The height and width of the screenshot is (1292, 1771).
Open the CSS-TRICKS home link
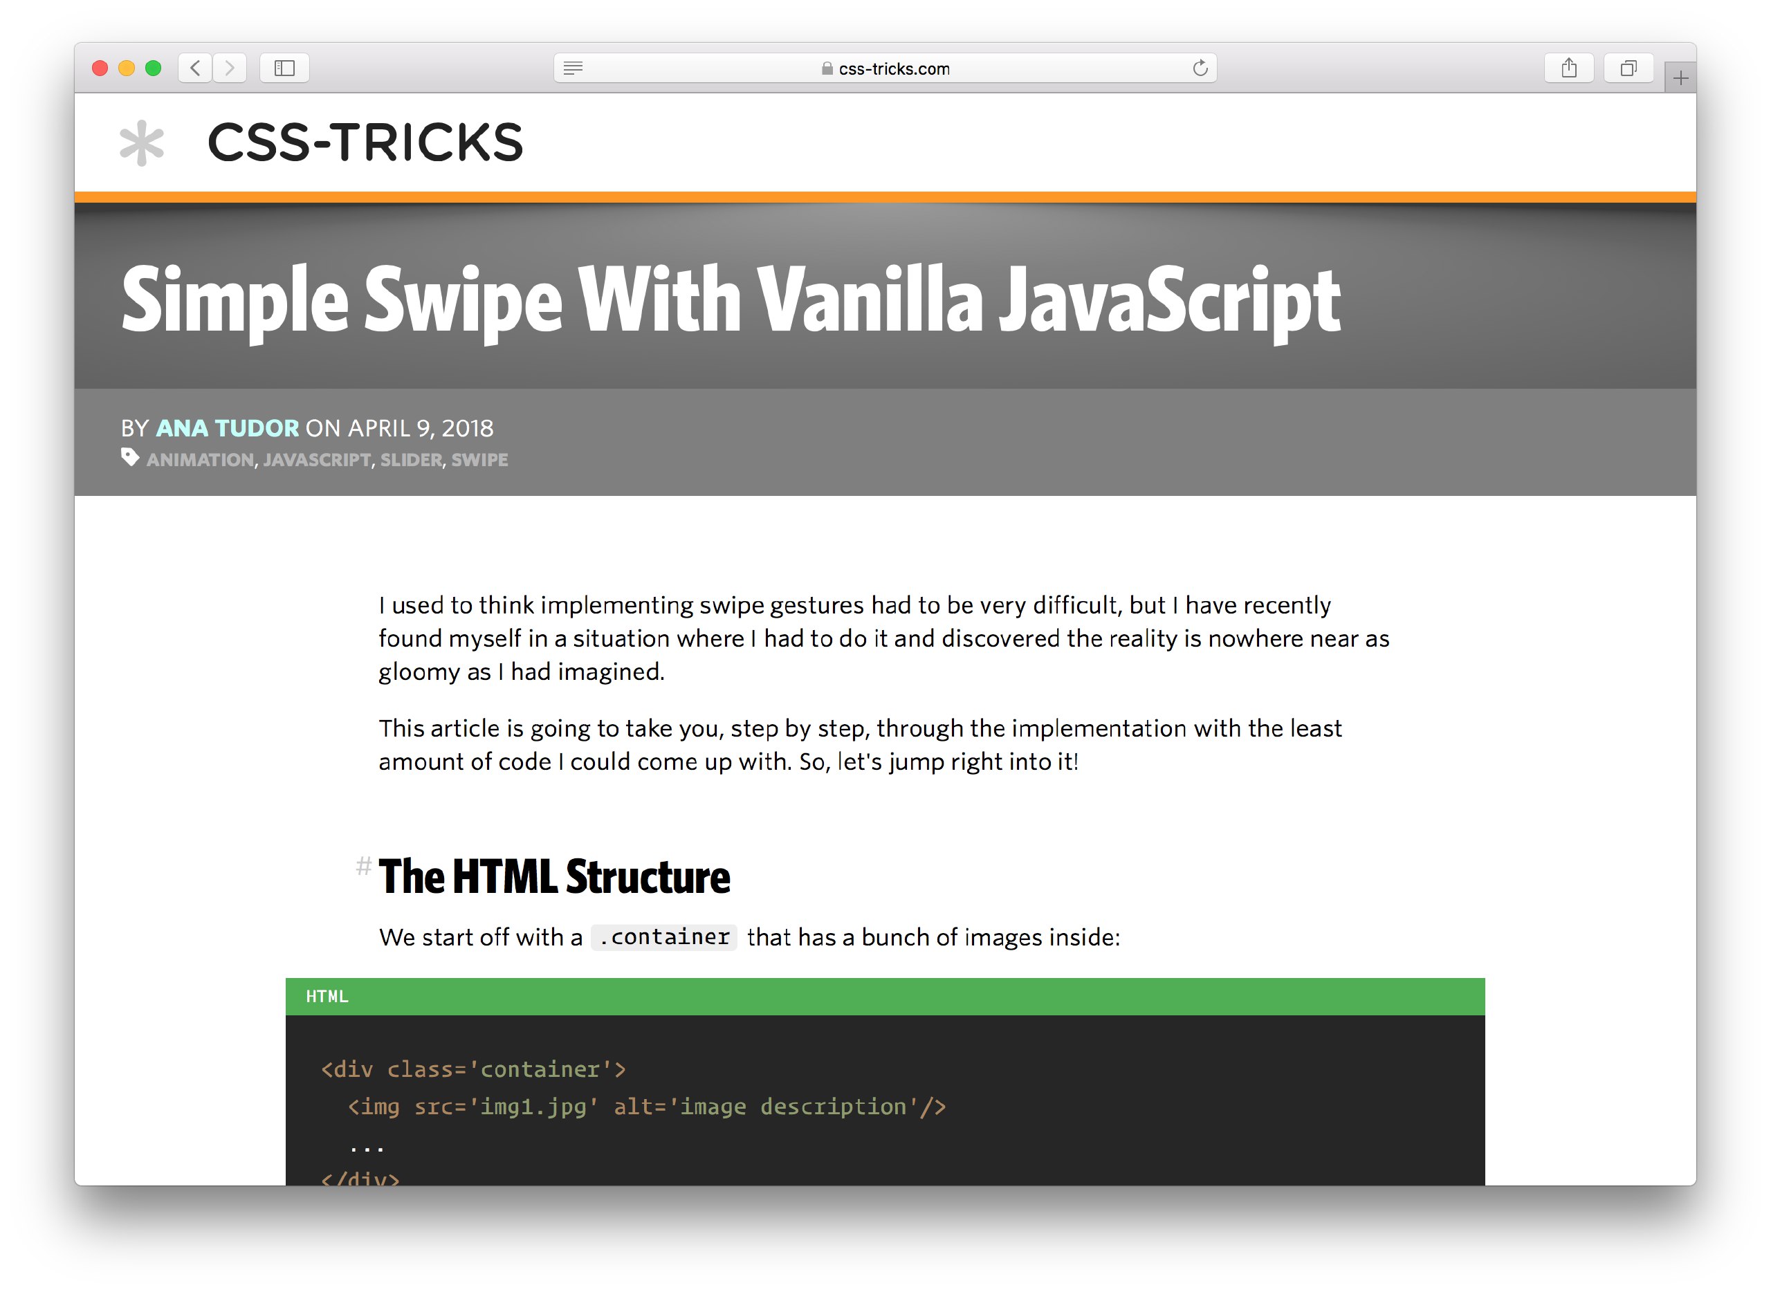[365, 142]
